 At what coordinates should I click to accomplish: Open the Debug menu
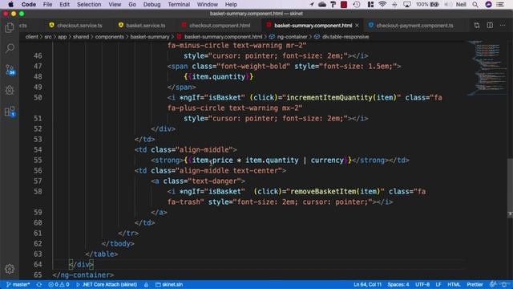[x=151, y=5]
